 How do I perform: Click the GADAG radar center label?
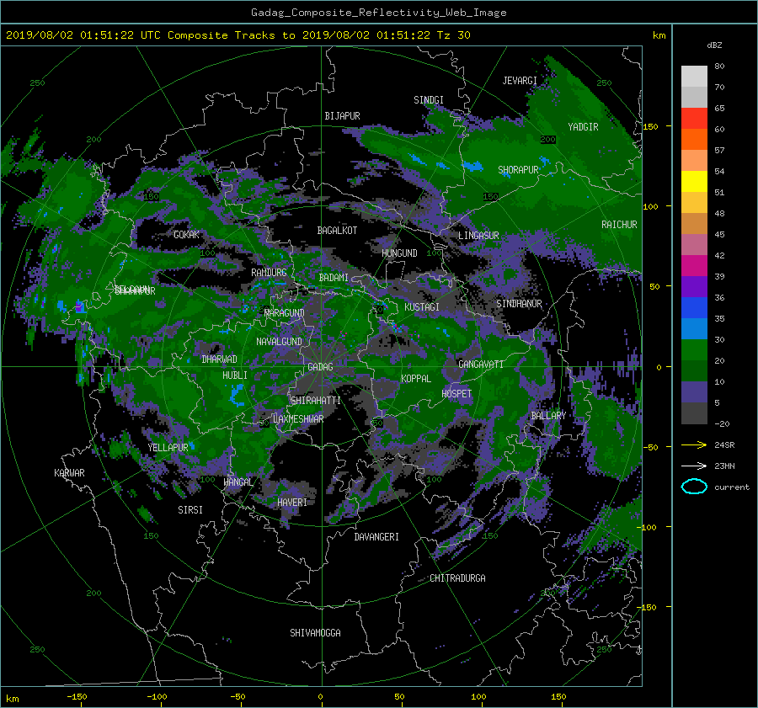(321, 367)
